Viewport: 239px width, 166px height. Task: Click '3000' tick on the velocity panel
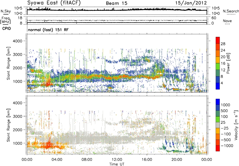(17, 116)
